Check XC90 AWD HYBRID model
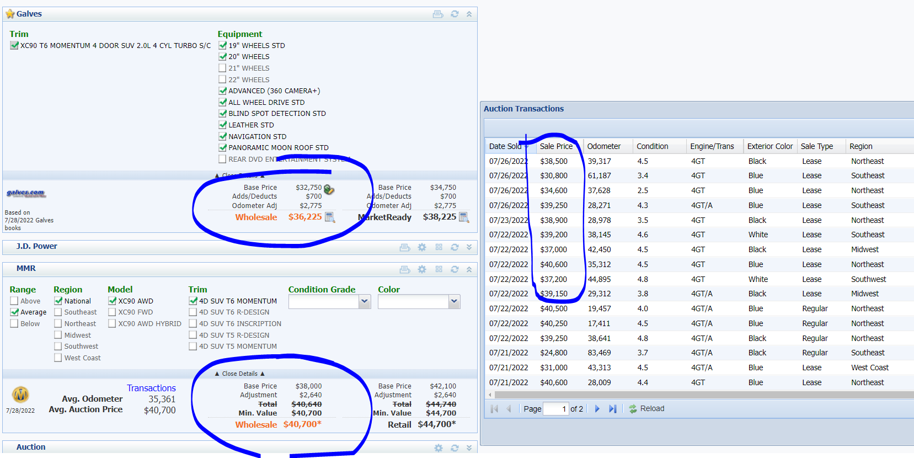Viewport: 914px width, 458px height. 112,323
